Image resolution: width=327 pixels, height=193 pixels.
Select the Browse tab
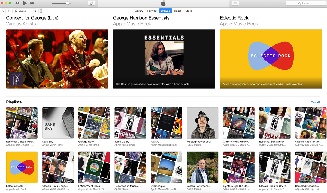click(165, 11)
